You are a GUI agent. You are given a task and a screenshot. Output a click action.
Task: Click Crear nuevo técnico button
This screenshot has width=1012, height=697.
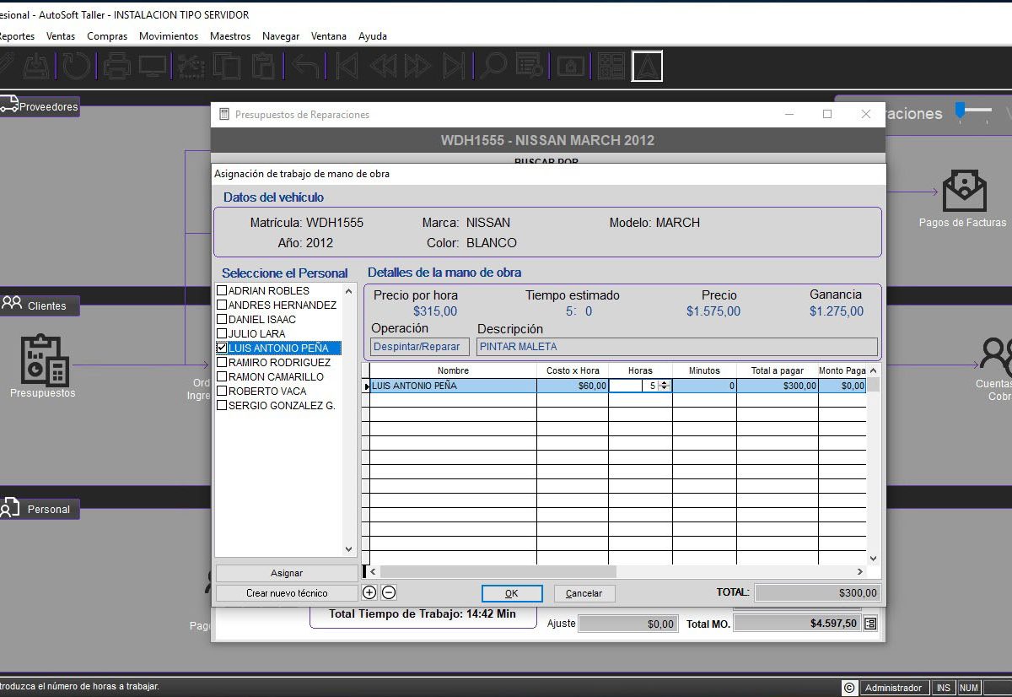(x=287, y=593)
